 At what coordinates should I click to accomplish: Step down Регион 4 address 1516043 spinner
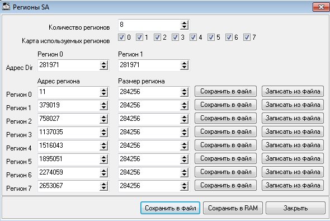pos(104,148)
